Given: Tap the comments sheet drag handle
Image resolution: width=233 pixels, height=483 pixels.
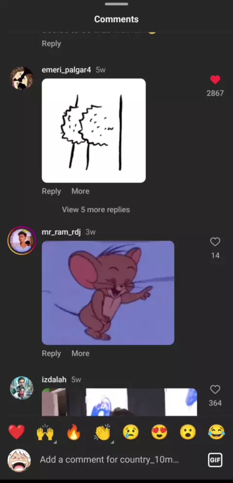Looking at the screenshot, I should coord(116,4).
